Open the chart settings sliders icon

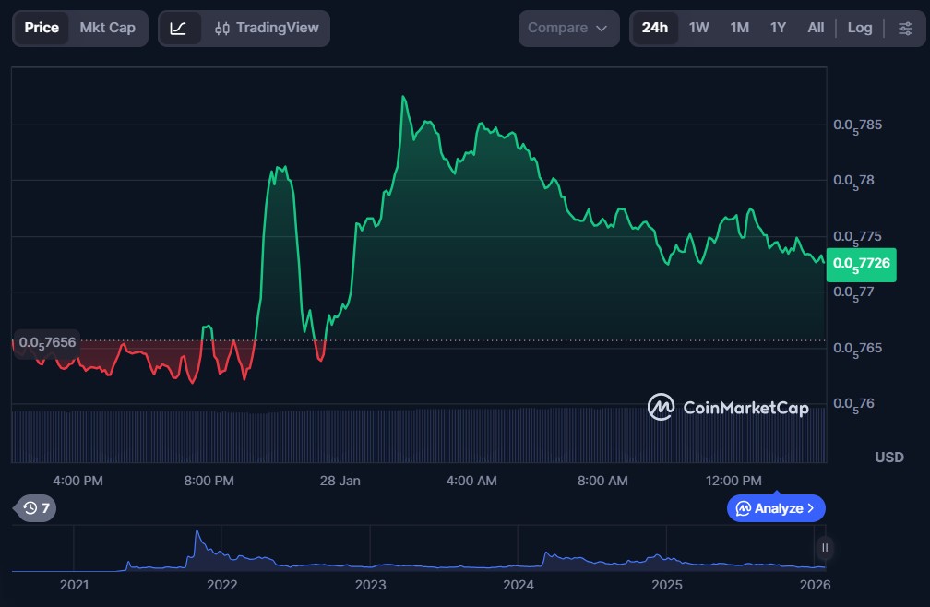click(x=904, y=28)
